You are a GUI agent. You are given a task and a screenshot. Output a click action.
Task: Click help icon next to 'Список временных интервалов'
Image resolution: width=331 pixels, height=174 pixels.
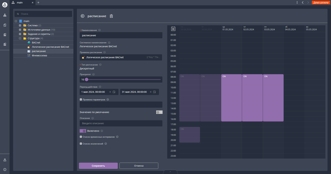pyautogui.click(x=117, y=137)
